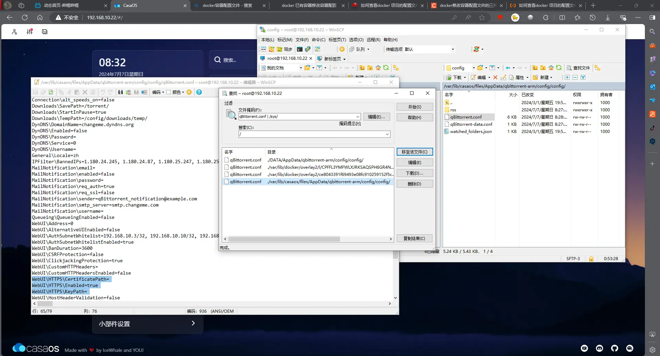Image resolution: width=660 pixels, height=356 pixels.
Task: Click 删除(D) button in Find dialog
Action: [x=415, y=184]
